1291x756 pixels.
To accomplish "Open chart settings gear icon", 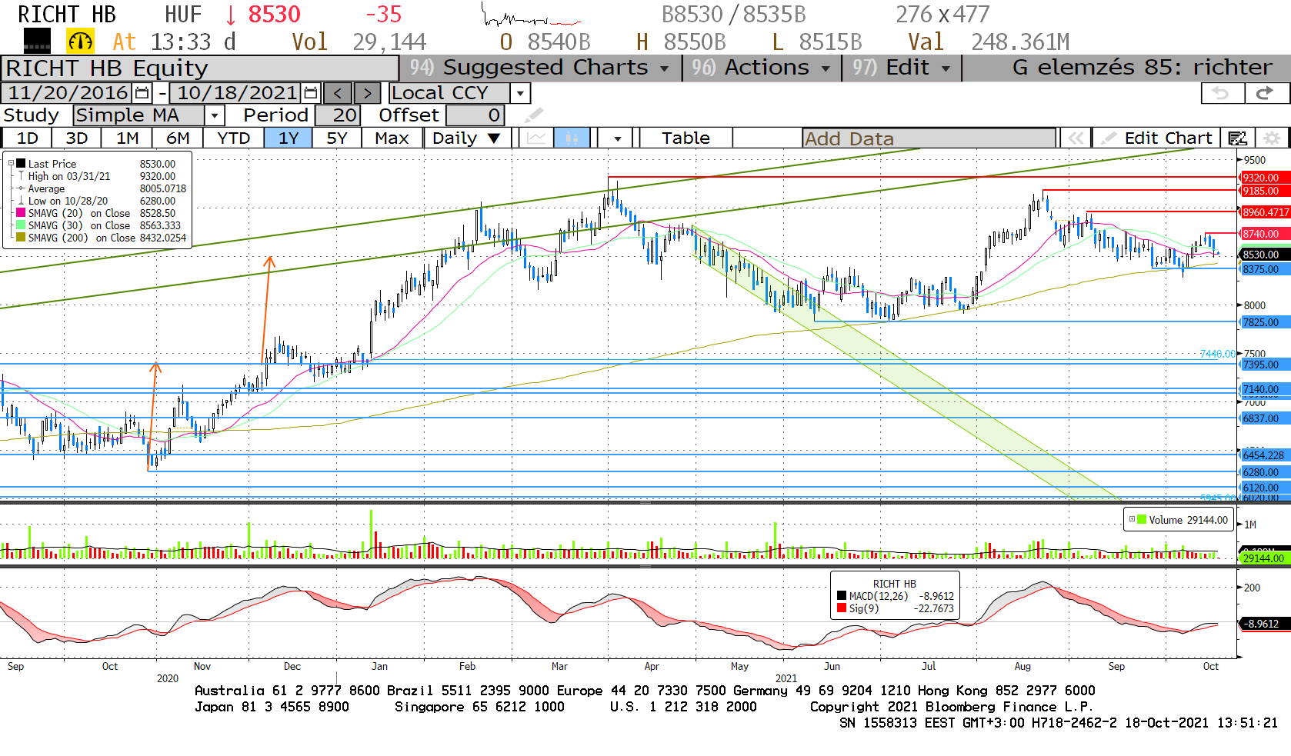I will [1273, 138].
